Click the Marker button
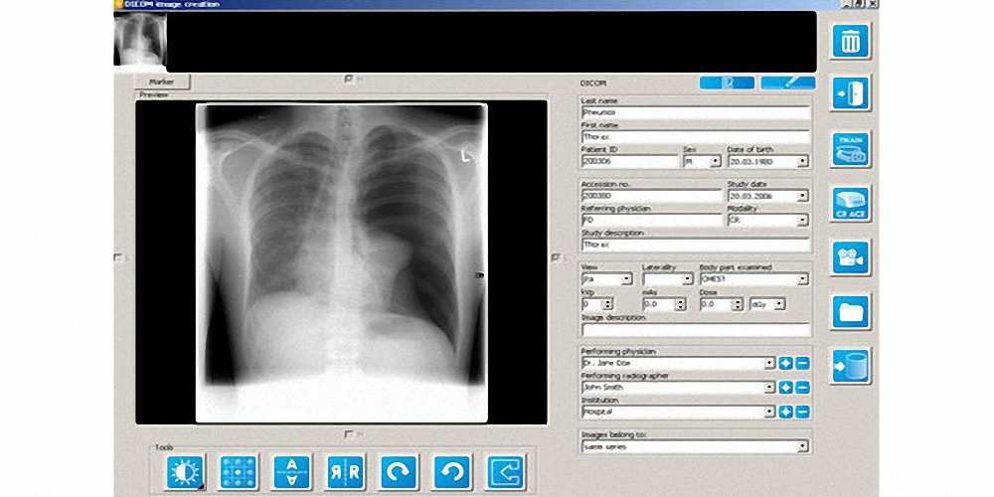Viewport: 994px width, 497px height. [162, 82]
